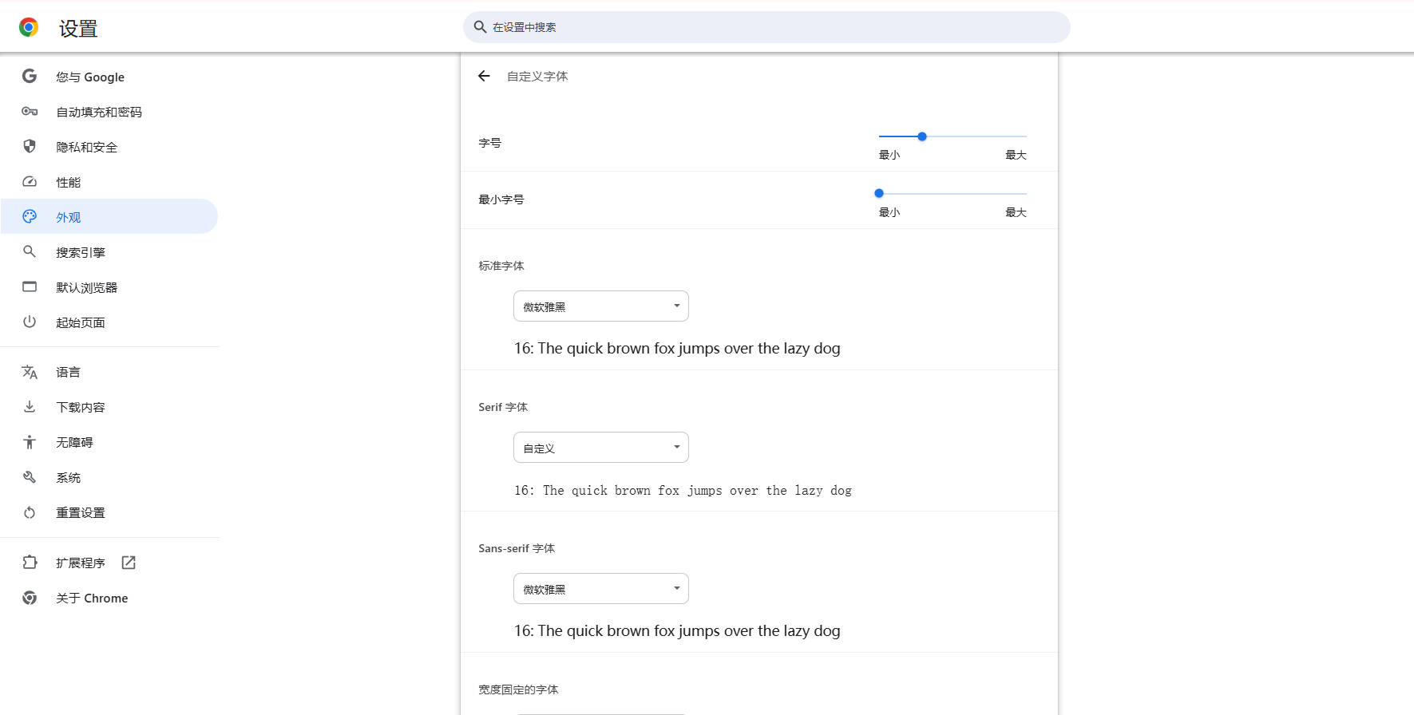
Task: Click the magnifier icon for 搜索引擎
Action: click(x=30, y=251)
